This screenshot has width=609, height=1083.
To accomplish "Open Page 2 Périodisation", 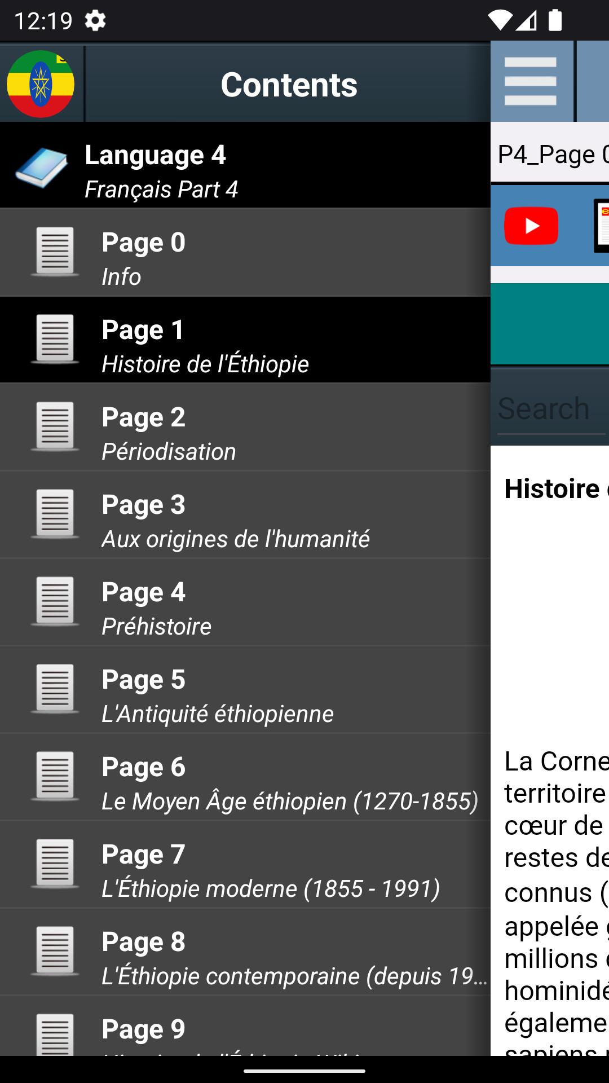I will coord(245,428).
